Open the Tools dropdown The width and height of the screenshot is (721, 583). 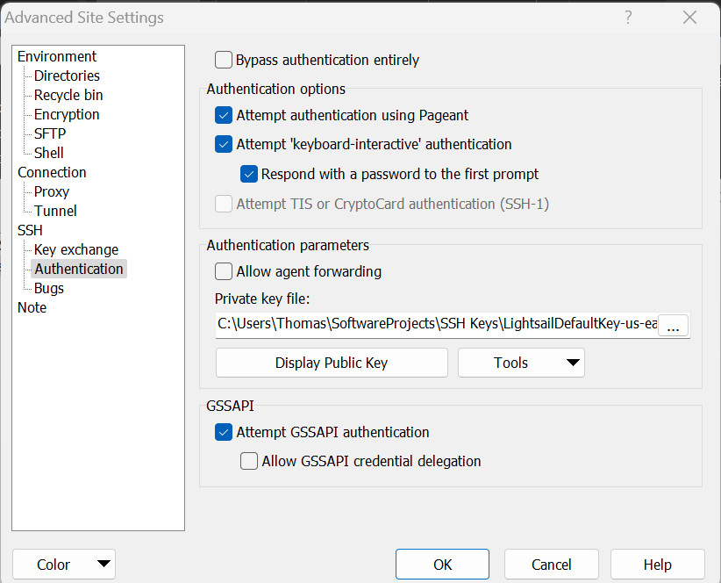521,362
